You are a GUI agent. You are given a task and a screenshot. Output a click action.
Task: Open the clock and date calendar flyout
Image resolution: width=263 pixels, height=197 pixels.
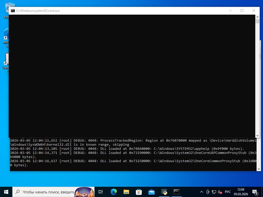(241, 192)
